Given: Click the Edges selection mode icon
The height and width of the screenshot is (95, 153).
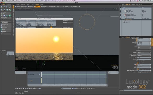Looking at the screenshot, I should coord(22,6).
